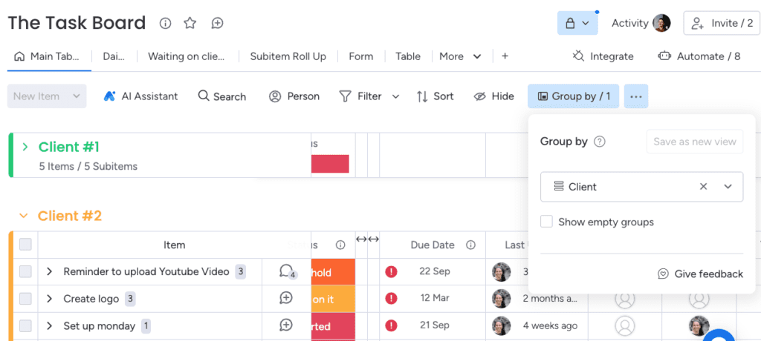Click Give feedback link
Viewport: 761px width, 341px height.
pyautogui.click(x=700, y=274)
